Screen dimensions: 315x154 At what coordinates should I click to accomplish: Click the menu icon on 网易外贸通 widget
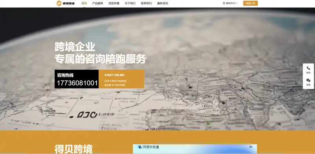[x=251, y=147]
